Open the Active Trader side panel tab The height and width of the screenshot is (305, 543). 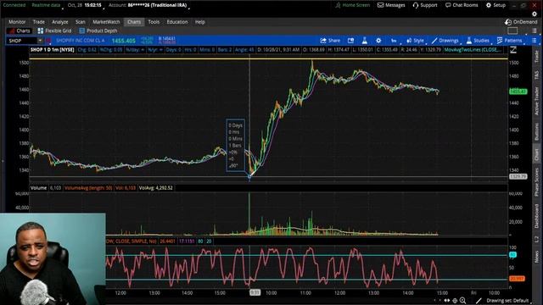(x=536, y=100)
